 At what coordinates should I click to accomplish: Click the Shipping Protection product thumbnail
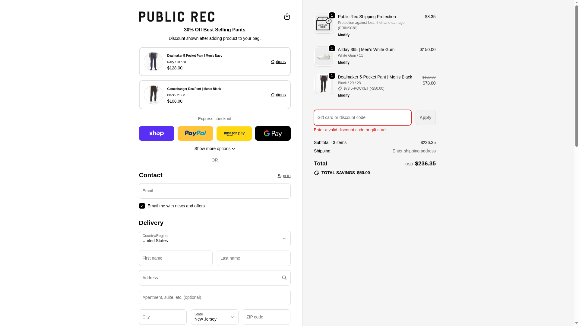(x=324, y=24)
